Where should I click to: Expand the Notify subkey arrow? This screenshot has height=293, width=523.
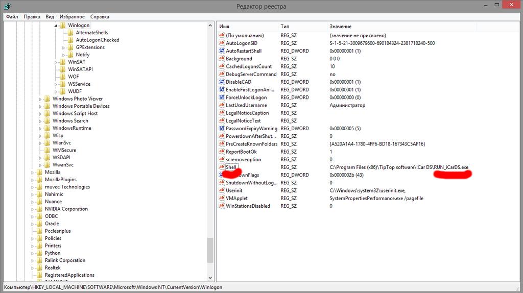click(x=64, y=55)
